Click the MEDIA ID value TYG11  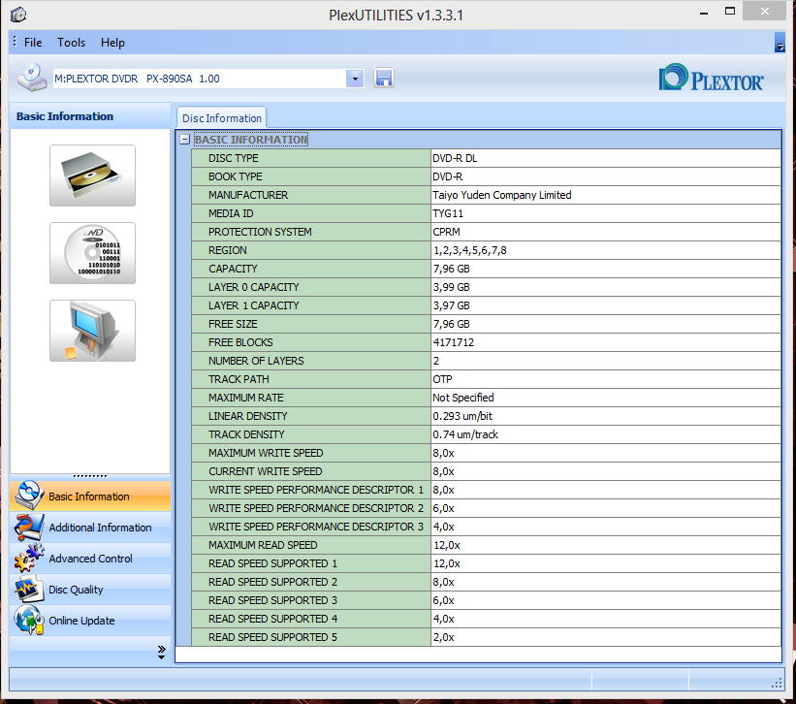point(448,213)
